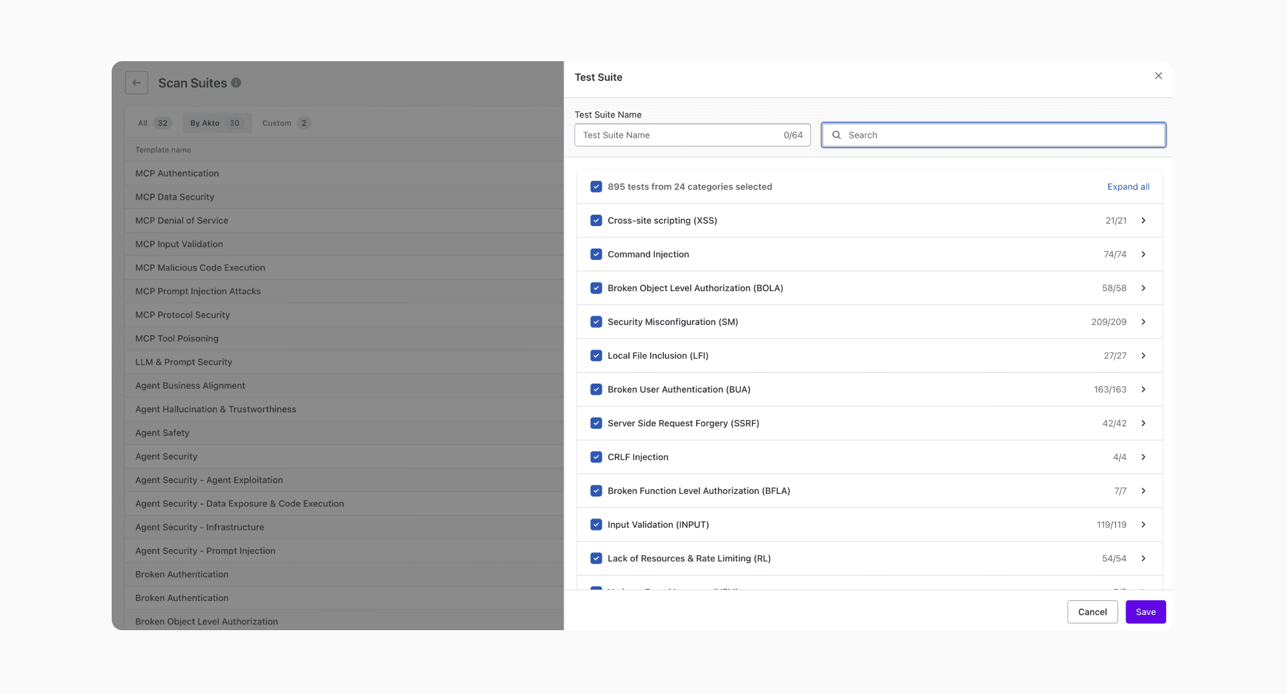This screenshot has height=694, width=1287.
Task: Switch to the By Akto tab
Action: pos(217,123)
